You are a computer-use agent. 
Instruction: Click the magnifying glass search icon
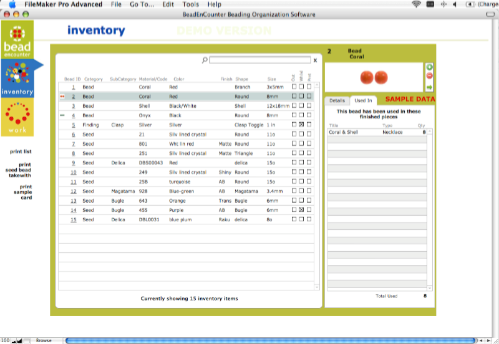(205, 60)
